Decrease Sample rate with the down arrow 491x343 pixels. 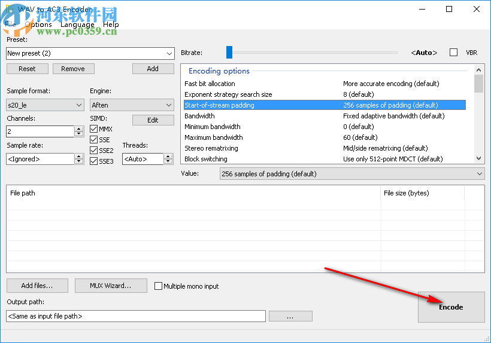click(79, 162)
